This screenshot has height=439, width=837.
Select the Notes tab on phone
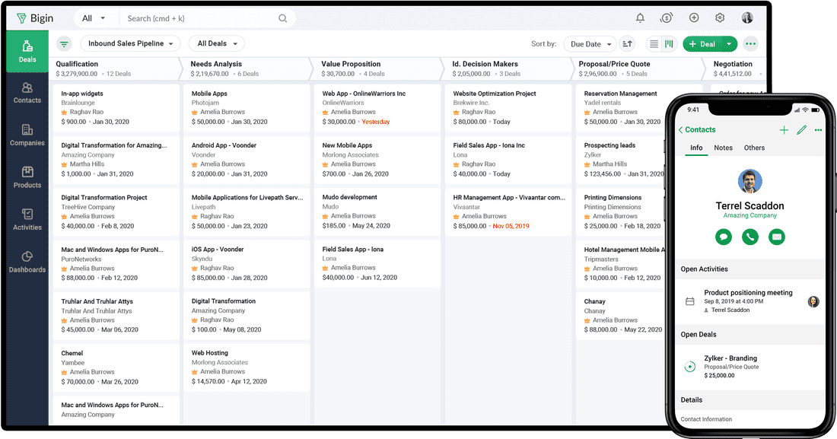[x=724, y=148]
